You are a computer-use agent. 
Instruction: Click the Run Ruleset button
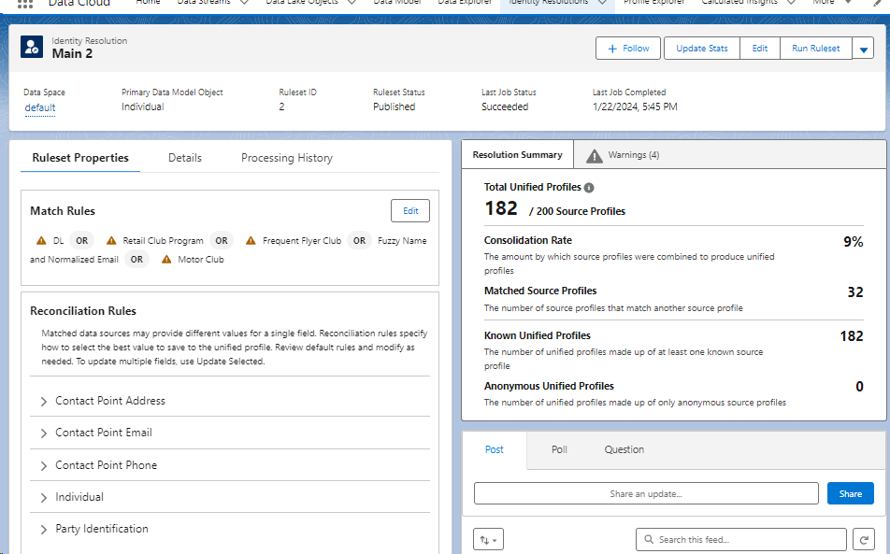[815, 49]
